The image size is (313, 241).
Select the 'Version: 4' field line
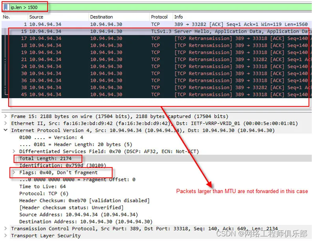pos(51,137)
